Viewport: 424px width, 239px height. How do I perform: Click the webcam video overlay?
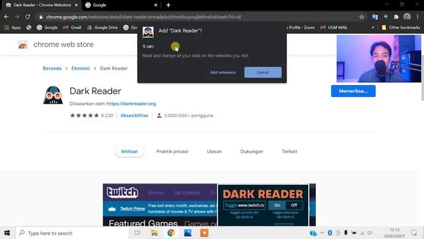click(x=378, y=58)
